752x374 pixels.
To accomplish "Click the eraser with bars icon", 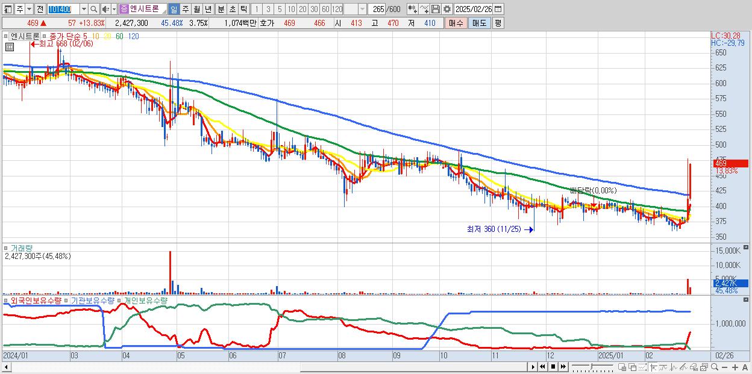I will [x=694, y=367].
